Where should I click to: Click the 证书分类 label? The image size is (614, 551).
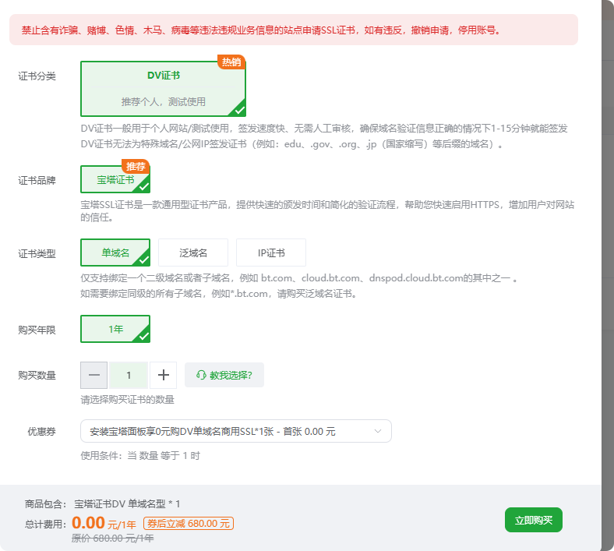[x=37, y=76]
